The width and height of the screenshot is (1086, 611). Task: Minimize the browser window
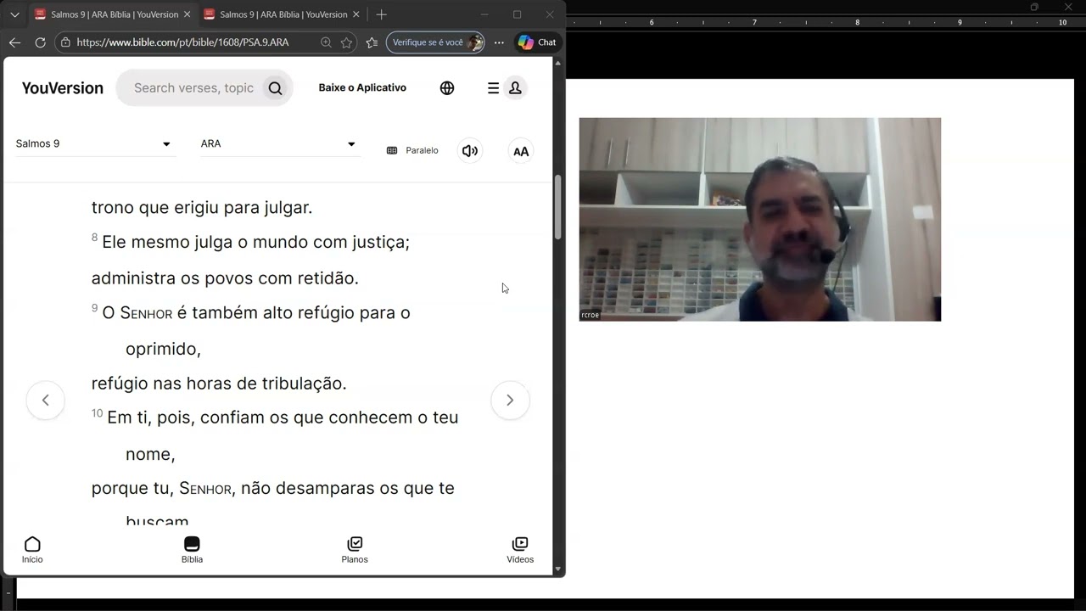click(x=484, y=14)
